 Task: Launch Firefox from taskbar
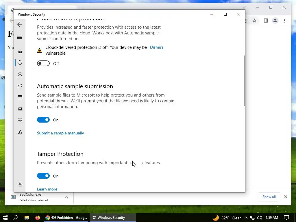point(38,218)
